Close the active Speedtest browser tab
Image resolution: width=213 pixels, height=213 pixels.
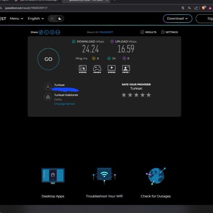(x=107, y=1)
